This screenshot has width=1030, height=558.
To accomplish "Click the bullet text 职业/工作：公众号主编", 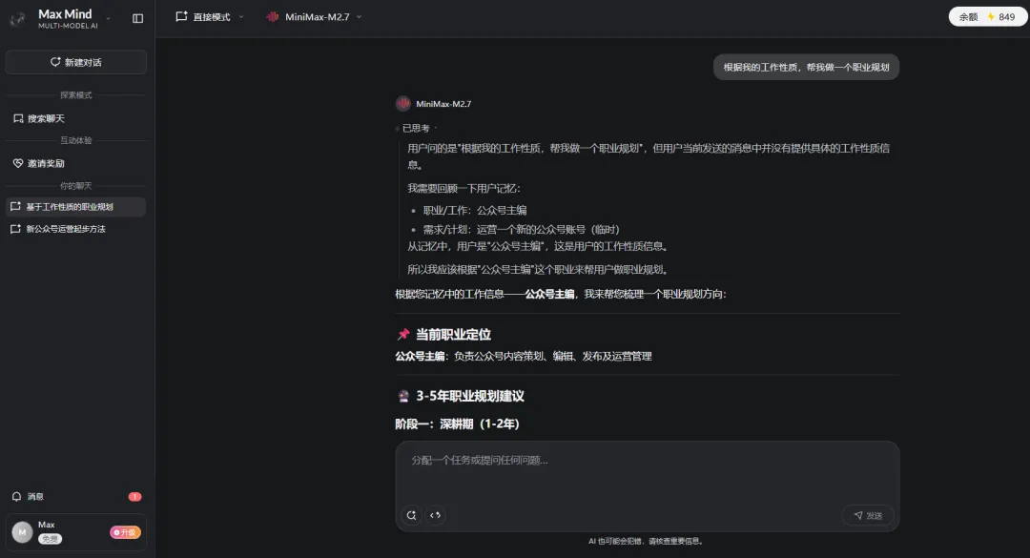I will click(475, 210).
